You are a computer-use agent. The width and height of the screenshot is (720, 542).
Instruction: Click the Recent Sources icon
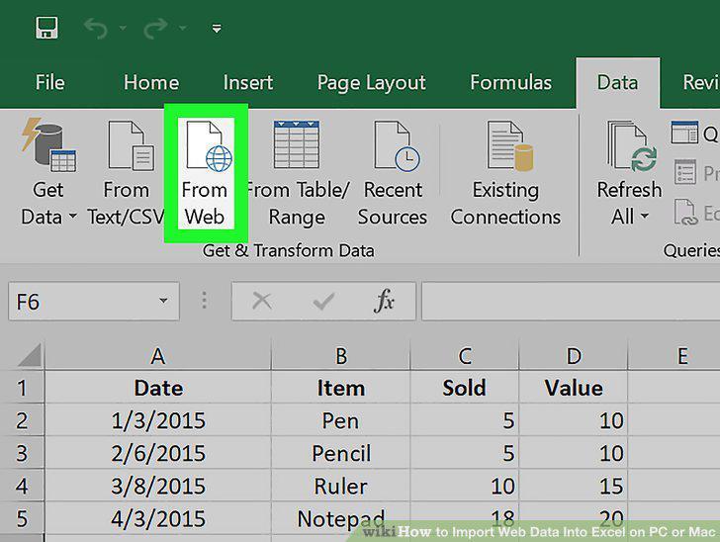[397, 145]
